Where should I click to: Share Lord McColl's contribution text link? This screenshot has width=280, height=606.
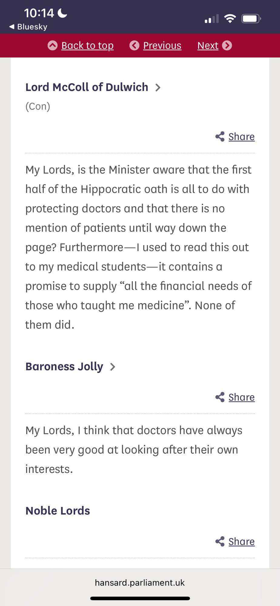point(242,137)
